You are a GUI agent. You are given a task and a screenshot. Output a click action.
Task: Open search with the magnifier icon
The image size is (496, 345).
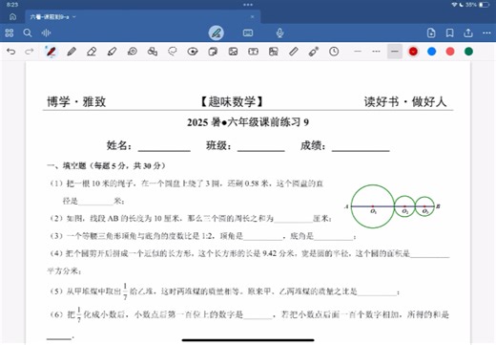pos(28,32)
